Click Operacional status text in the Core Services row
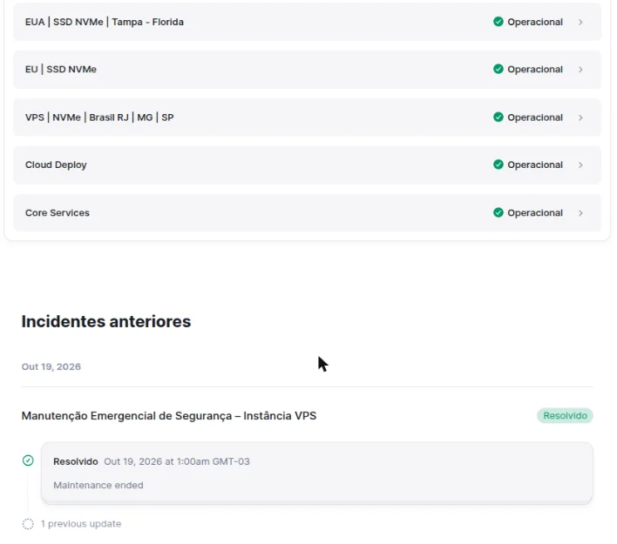Viewport: 617px width, 544px height. coord(535,212)
